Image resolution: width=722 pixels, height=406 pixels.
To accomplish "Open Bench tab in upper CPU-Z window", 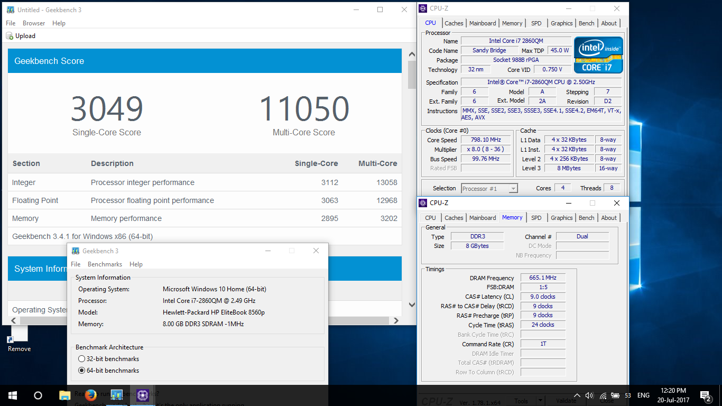I will click(587, 23).
